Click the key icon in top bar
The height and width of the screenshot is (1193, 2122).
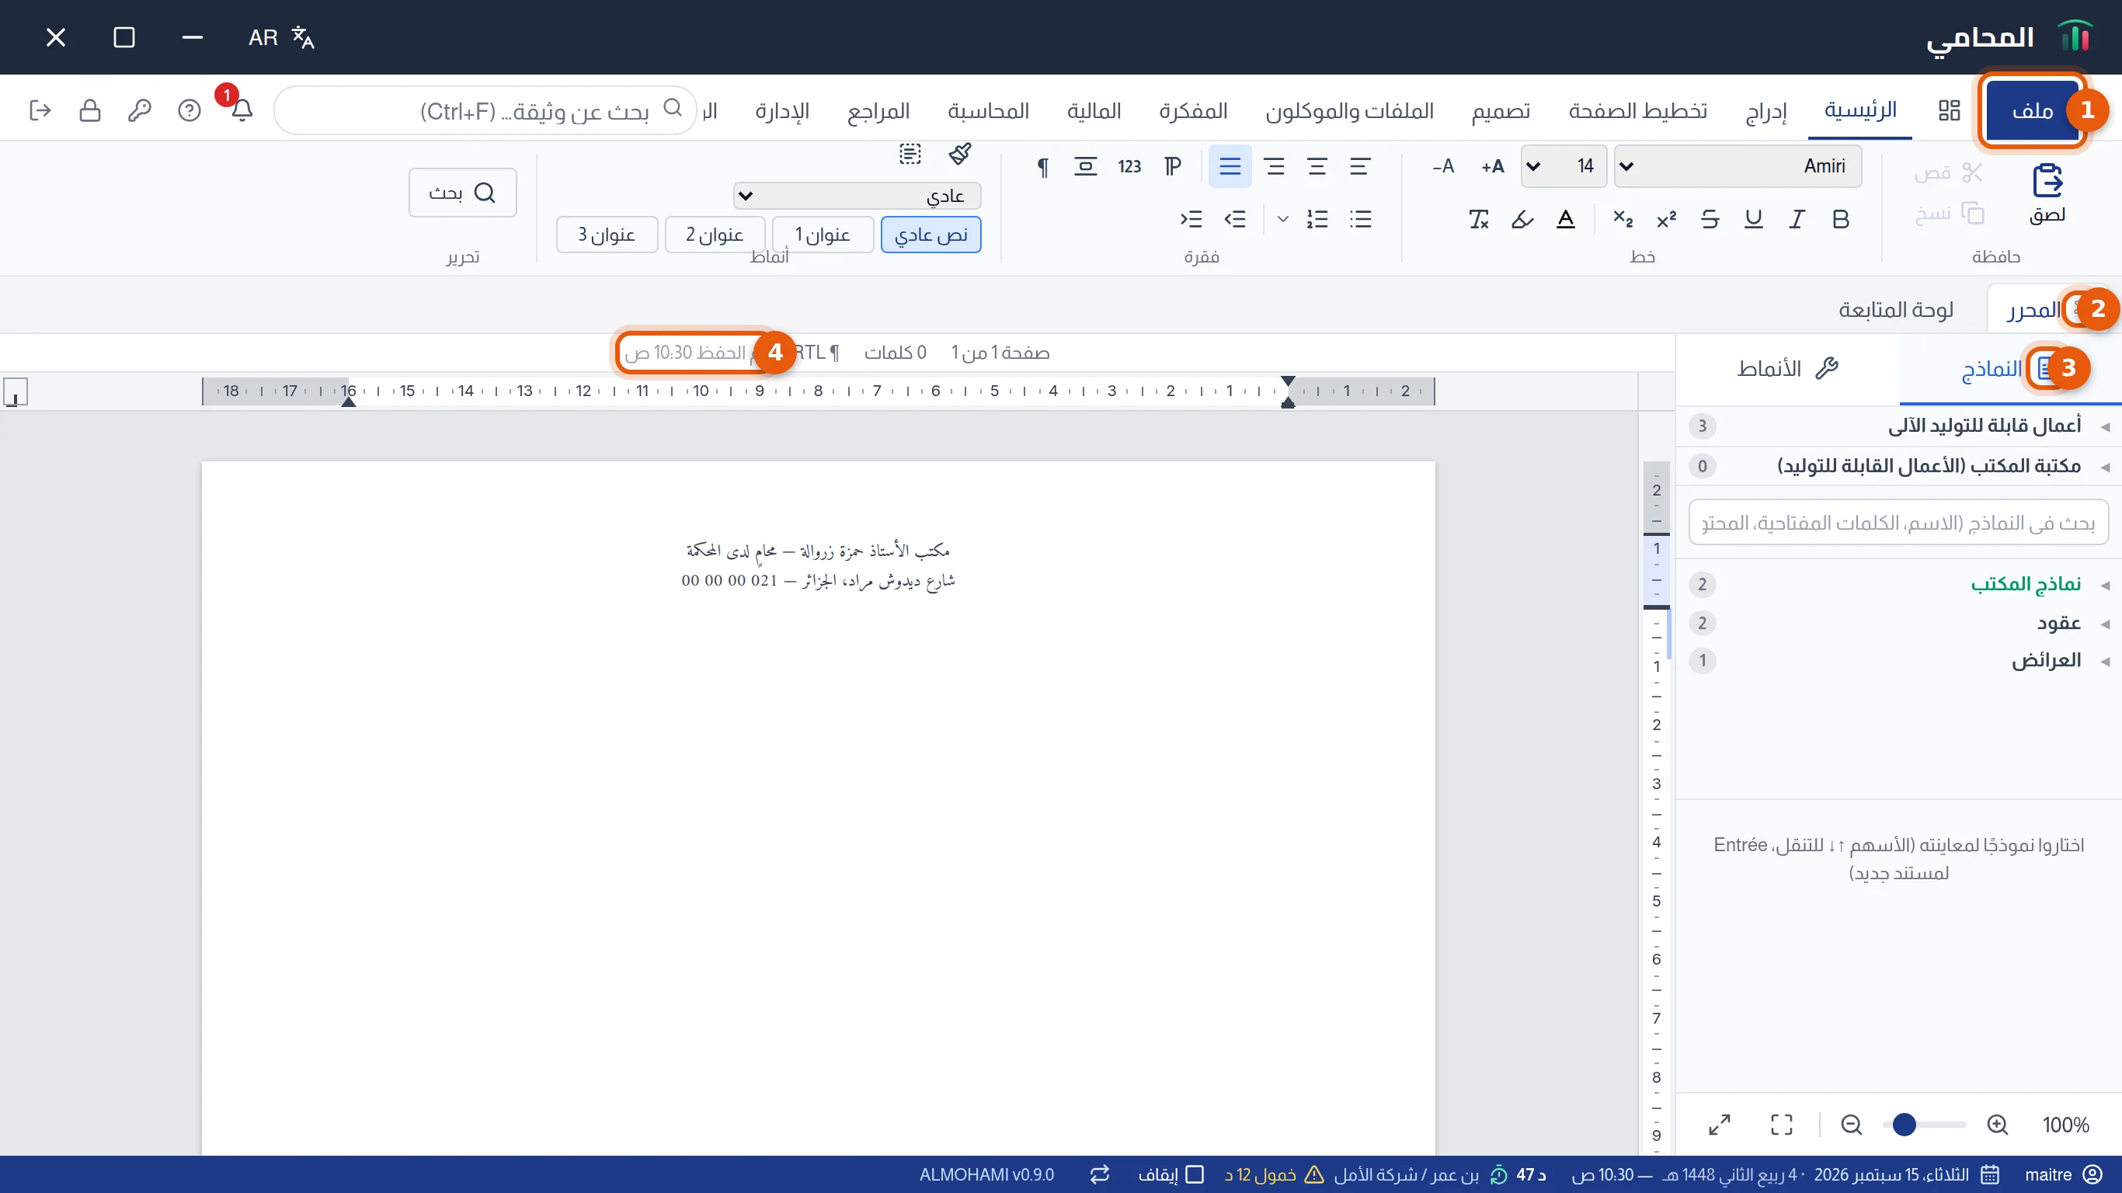139,110
